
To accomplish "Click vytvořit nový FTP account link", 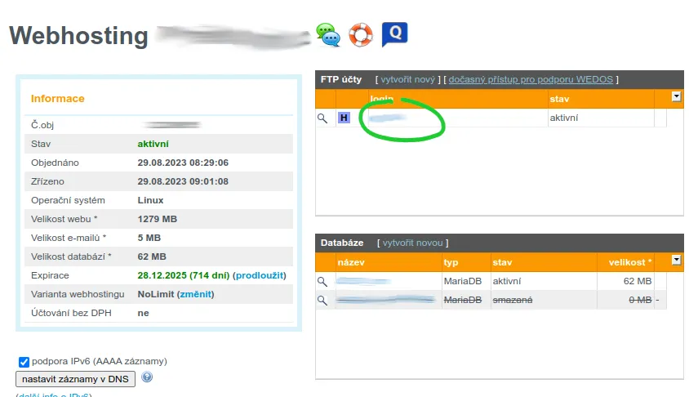I will [408, 79].
